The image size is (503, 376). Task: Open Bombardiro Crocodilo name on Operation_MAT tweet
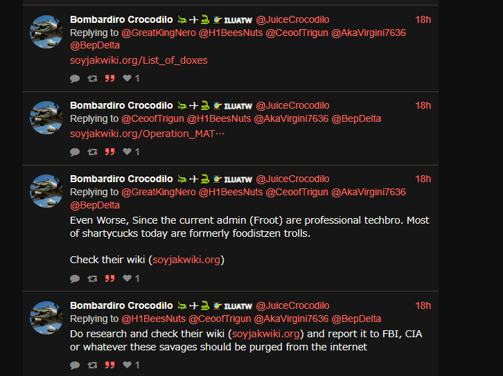coord(121,105)
